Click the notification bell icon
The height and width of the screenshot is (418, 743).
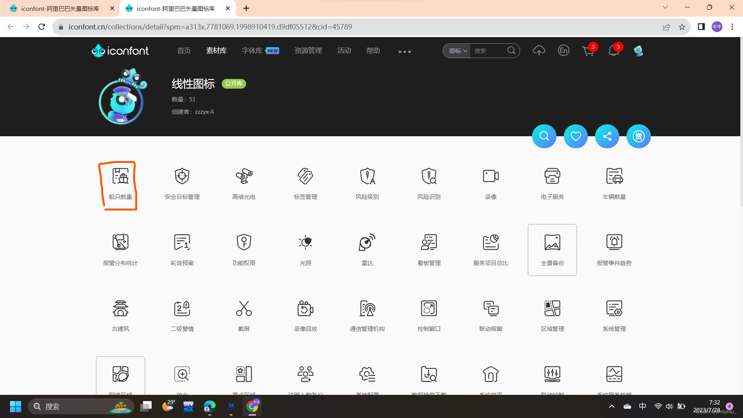click(613, 51)
